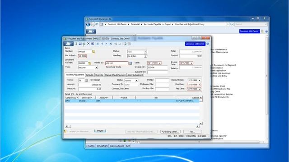Click the Images button
Screen dimensions: 289x162
[100, 131]
